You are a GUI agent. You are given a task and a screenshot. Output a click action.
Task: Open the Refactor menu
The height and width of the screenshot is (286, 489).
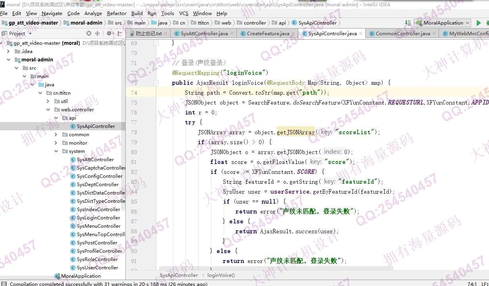point(117,13)
